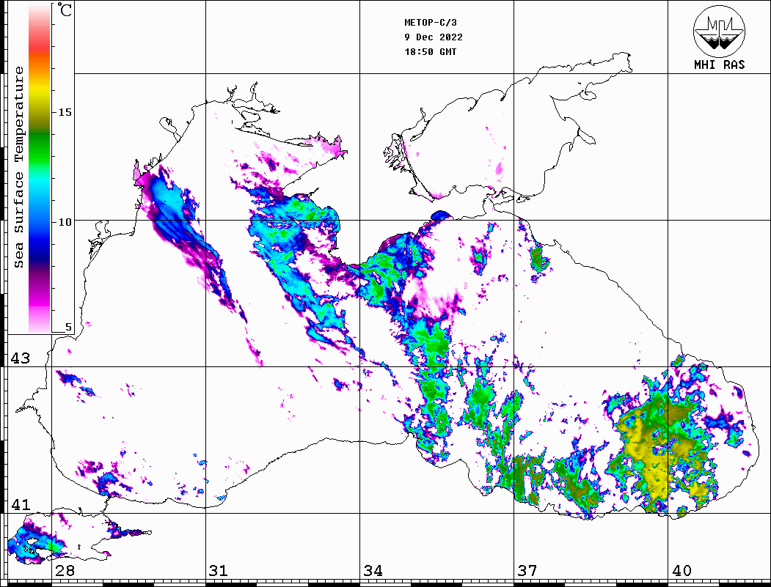
Task: Click the 'Sea Surface Temperature' legend title
Action: [x=18, y=167]
